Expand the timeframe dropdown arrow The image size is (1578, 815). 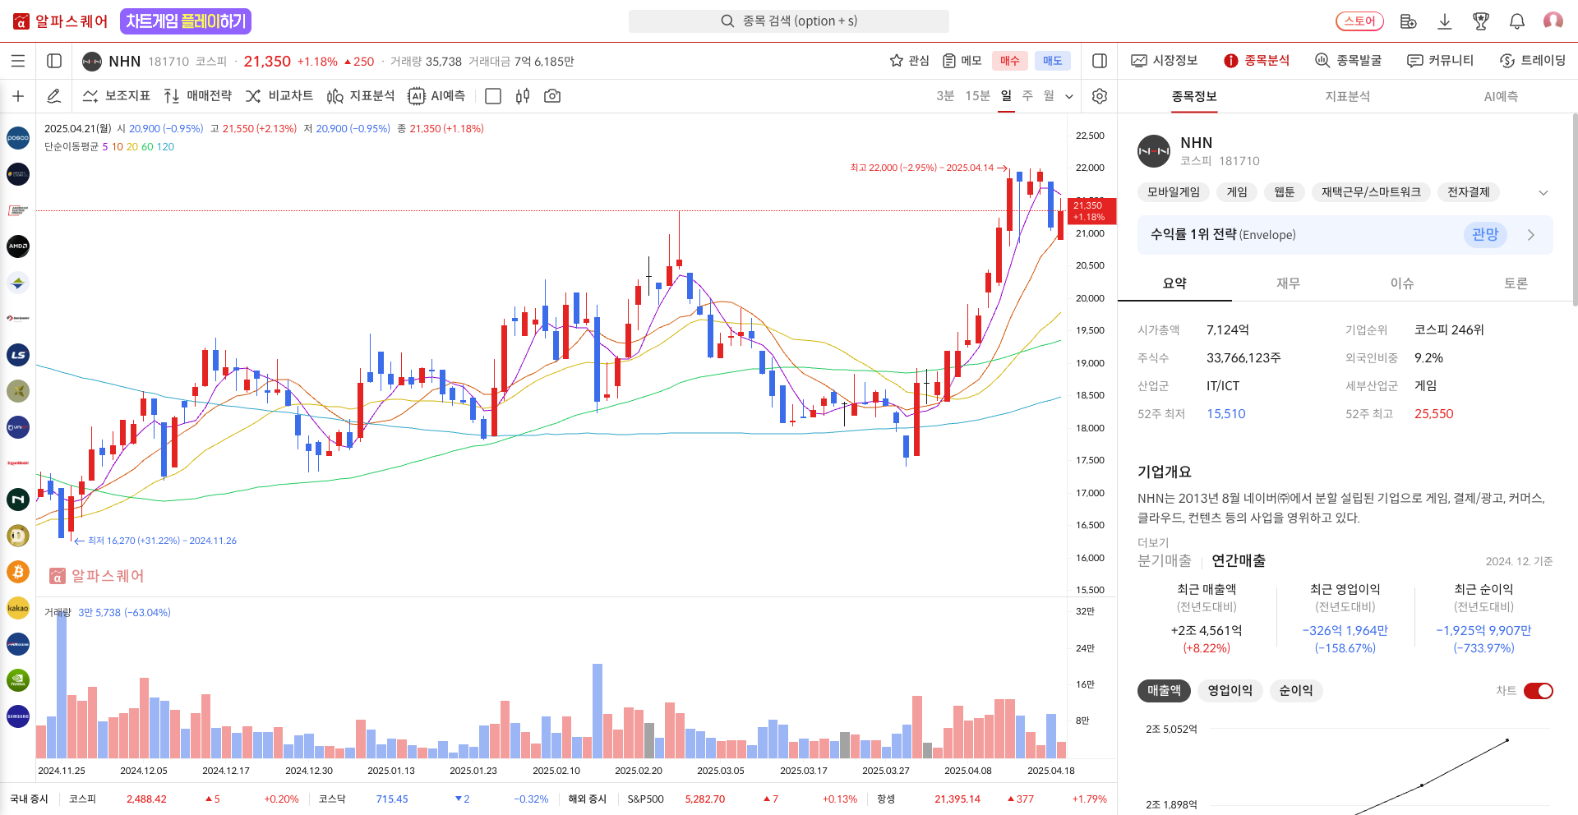pyautogui.click(x=1069, y=96)
